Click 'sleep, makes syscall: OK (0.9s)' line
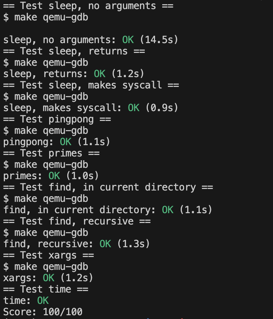The image size is (273, 319). click(91, 108)
